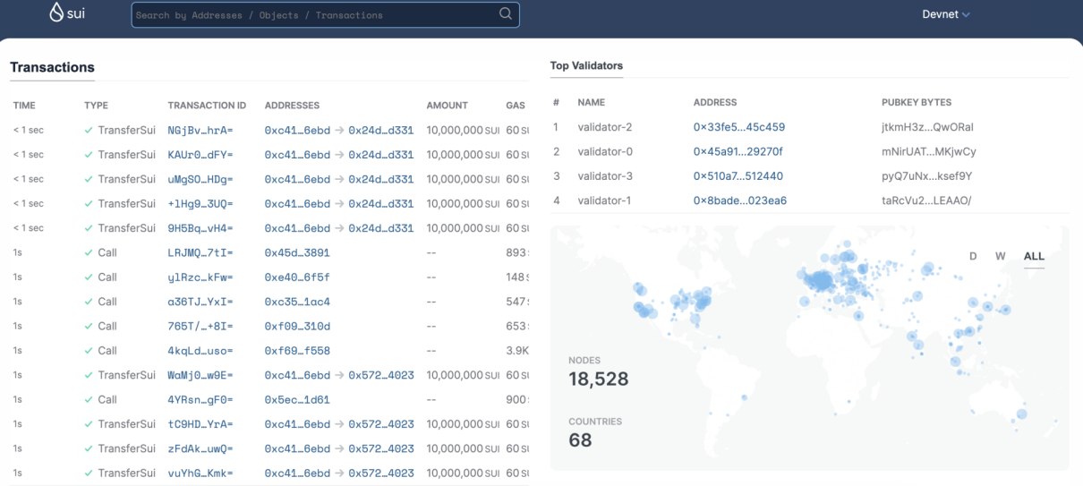
Task: Switch the node map to D view
Action: pyautogui.click(x=973, y=256)
